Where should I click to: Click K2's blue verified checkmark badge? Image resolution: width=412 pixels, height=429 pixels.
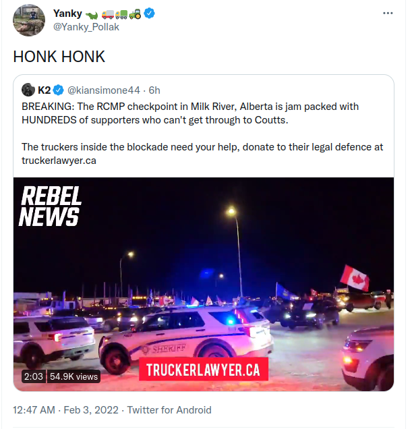pos(58,90)
